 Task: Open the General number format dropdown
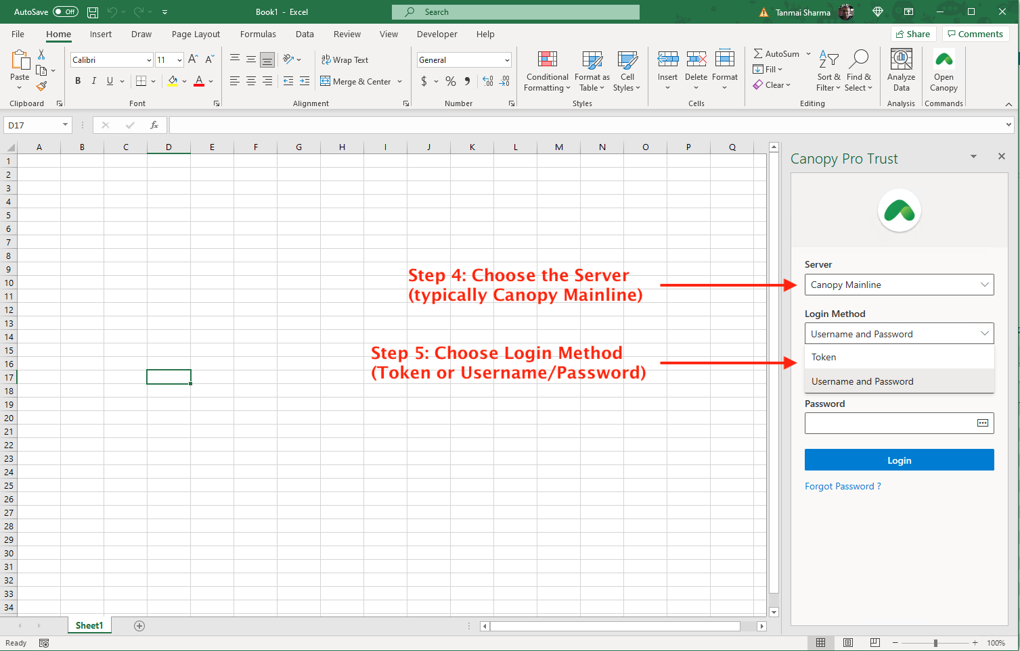507,60
